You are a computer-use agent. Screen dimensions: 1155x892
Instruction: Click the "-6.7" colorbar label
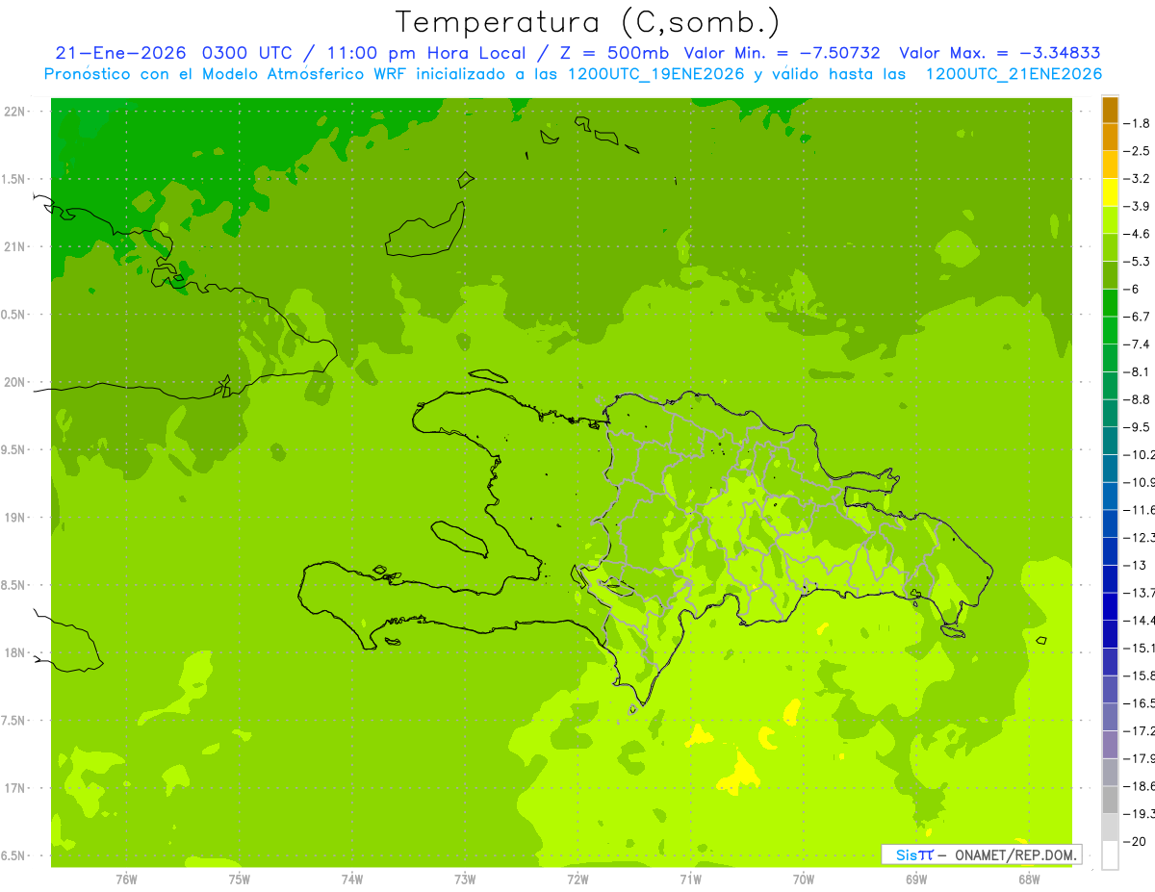click(1138, 317)
